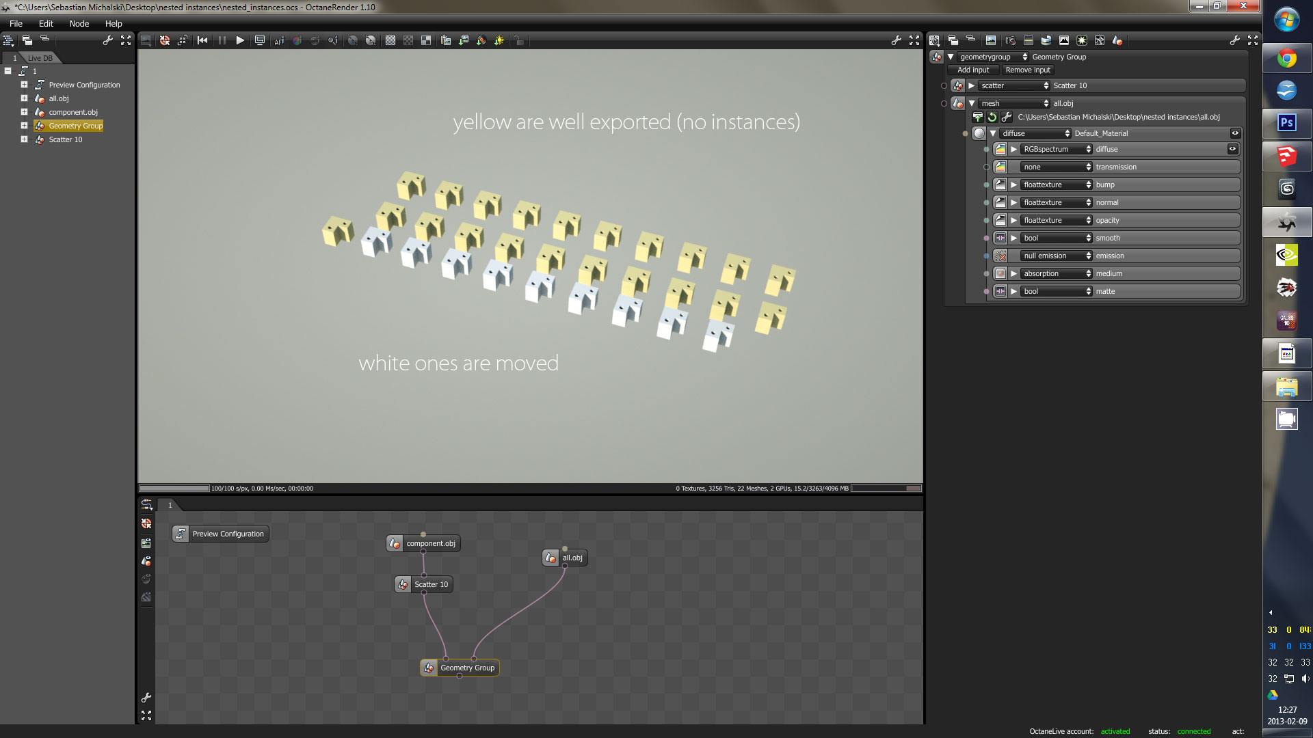Image resolution: width=1313 pixels, height=738 pixels.
Task: Click the Remove input button
Action: (x=1027, y=70)
